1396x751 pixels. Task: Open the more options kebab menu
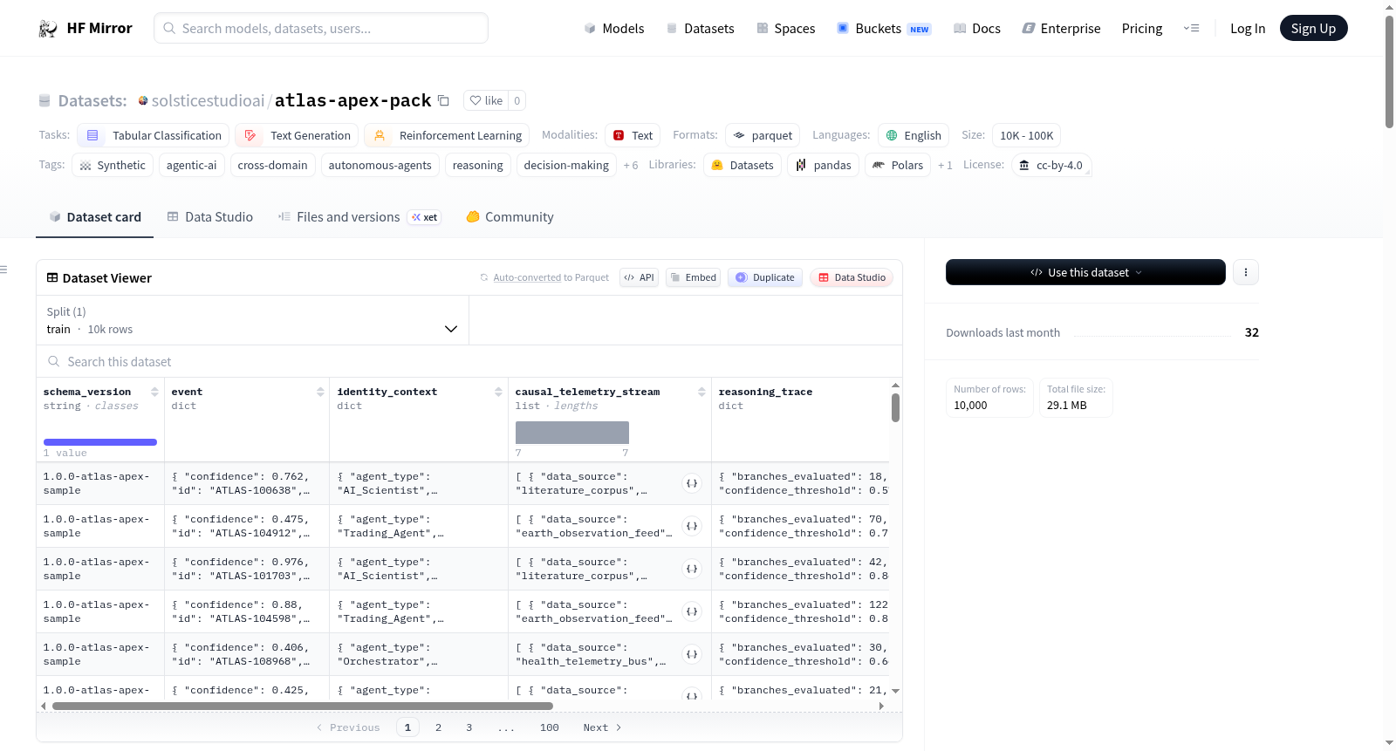1245,272
